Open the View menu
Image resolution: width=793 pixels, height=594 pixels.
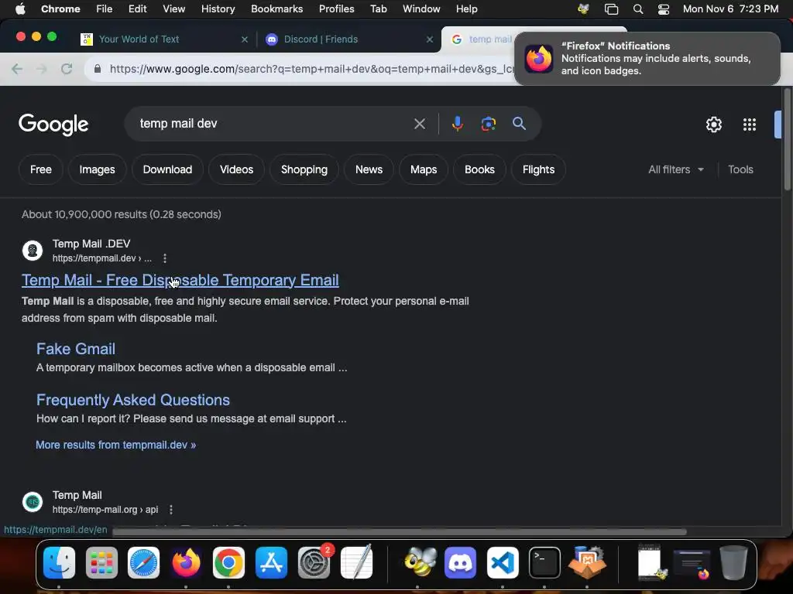coord(173,9)
